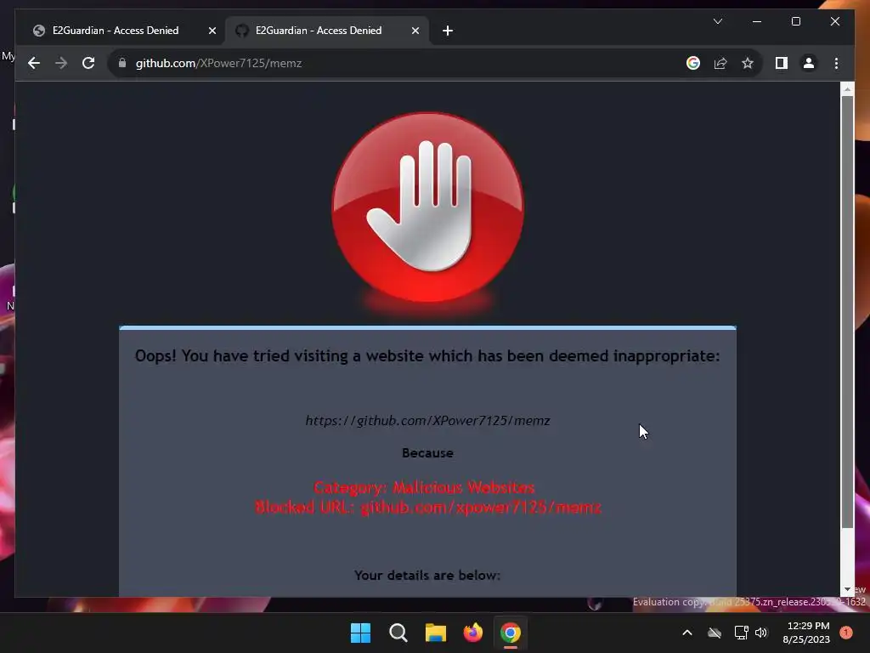Screen dimensions: 870x653
Task: Select the second E2Guardian tab with the GitHub icon
Action: (x=319, y=31)
